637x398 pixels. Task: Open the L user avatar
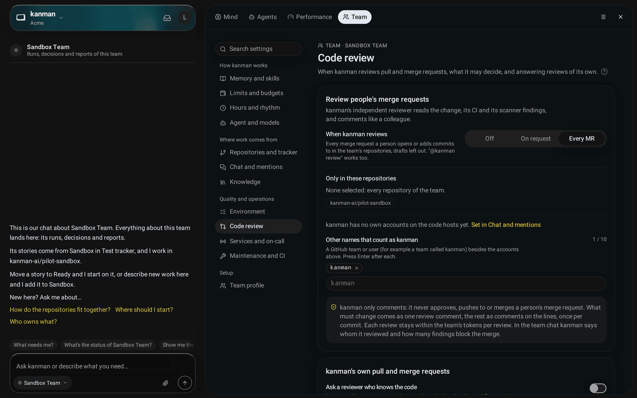click(x=185, y=18)
